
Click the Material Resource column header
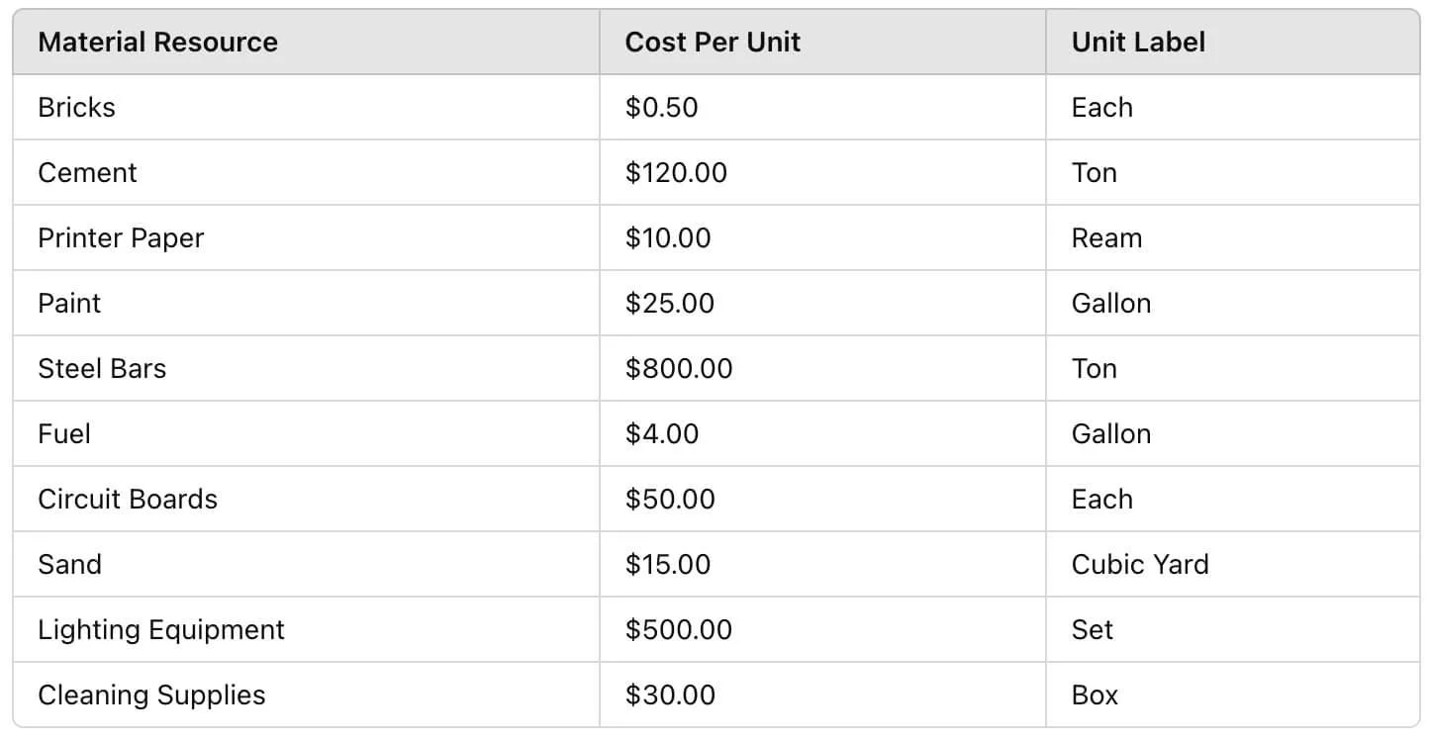158,43
